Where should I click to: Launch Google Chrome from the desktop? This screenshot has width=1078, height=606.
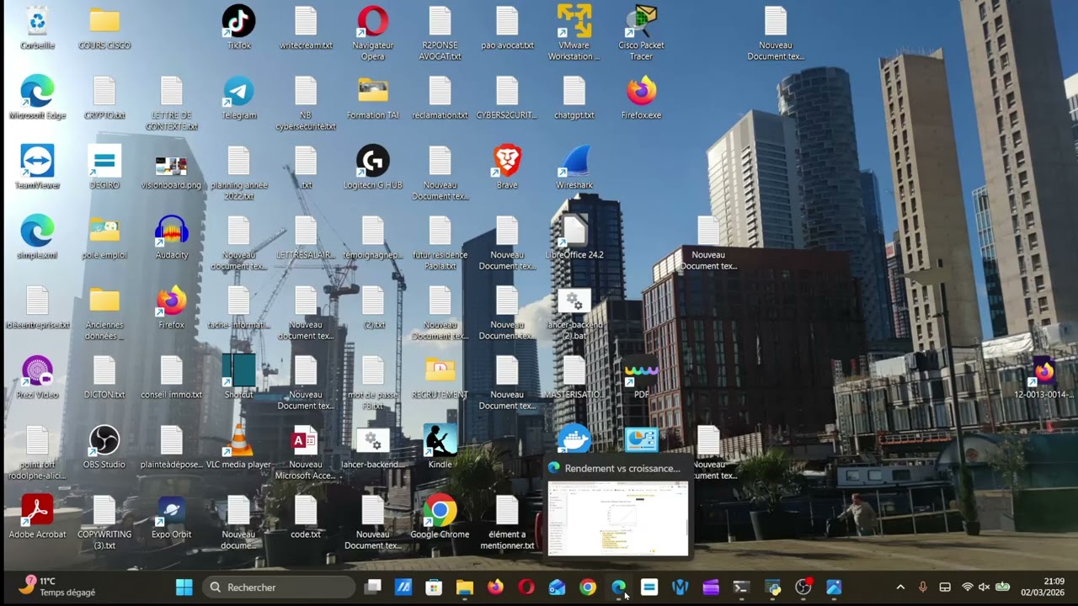(x=440, y=516)
